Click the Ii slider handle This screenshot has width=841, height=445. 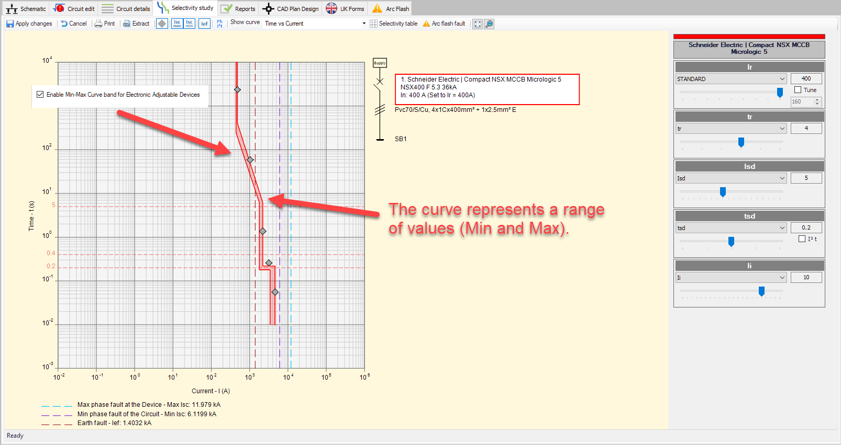(x=761, y=291)
